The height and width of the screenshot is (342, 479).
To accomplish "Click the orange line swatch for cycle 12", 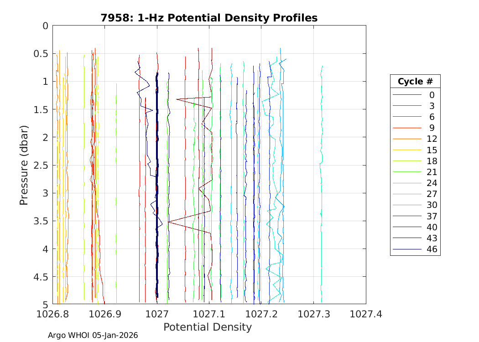I will (406, 139).
